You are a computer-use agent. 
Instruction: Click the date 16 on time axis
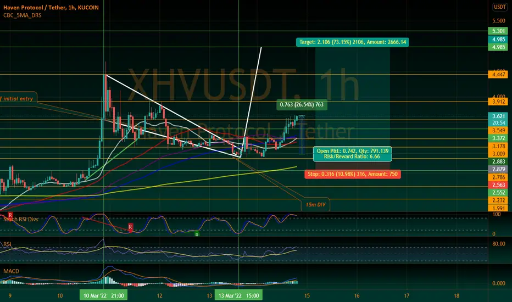[x=357, y=296]
